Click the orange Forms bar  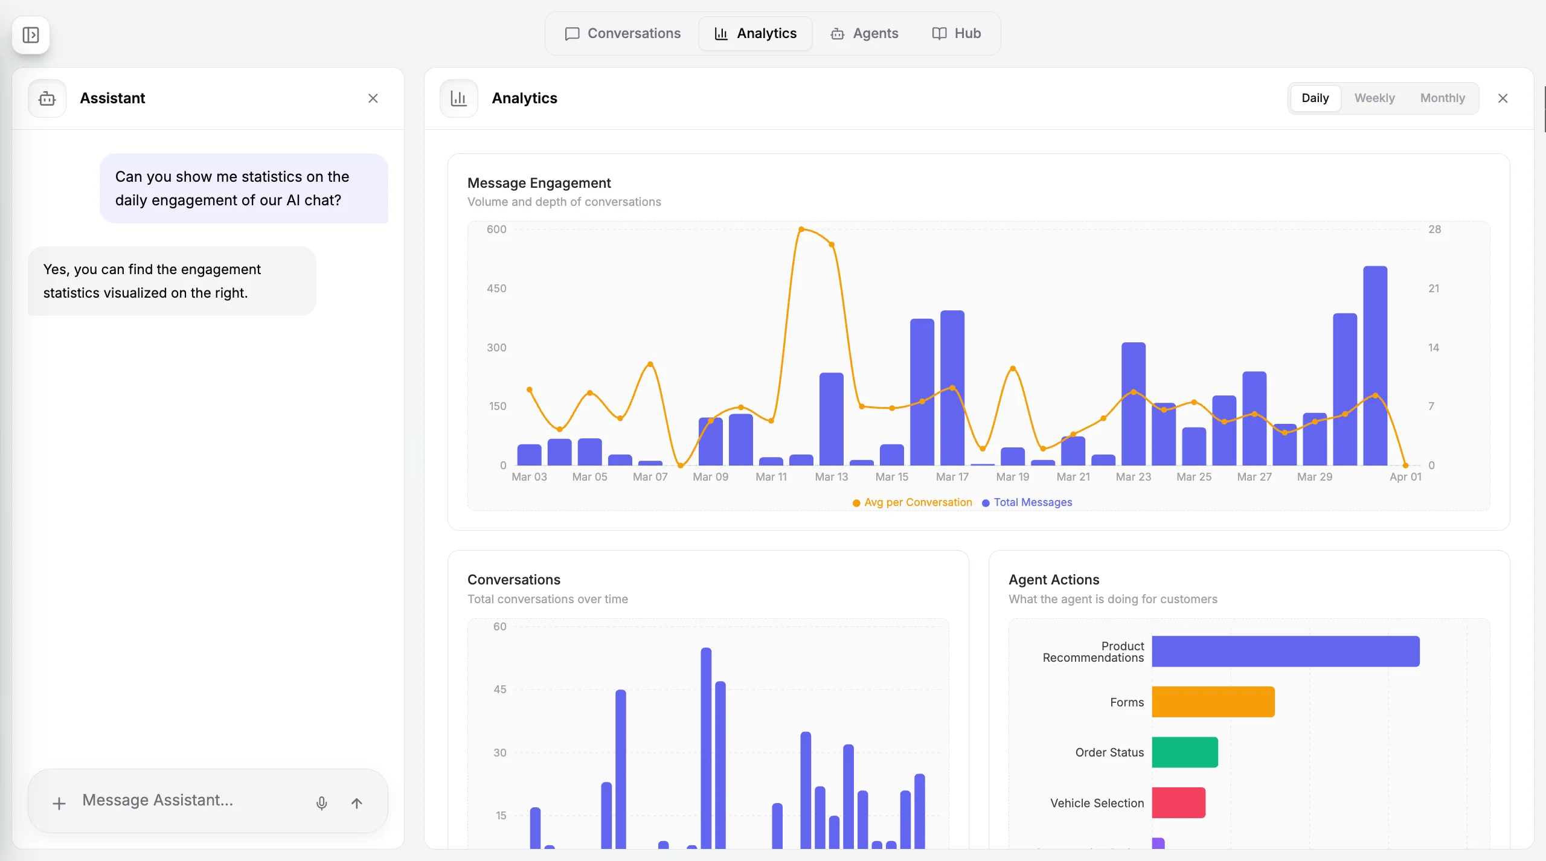coord(1213,702)
